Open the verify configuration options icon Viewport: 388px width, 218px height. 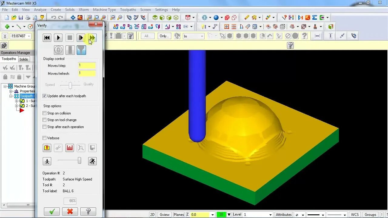pyautogui.click(x=47, y=148)
